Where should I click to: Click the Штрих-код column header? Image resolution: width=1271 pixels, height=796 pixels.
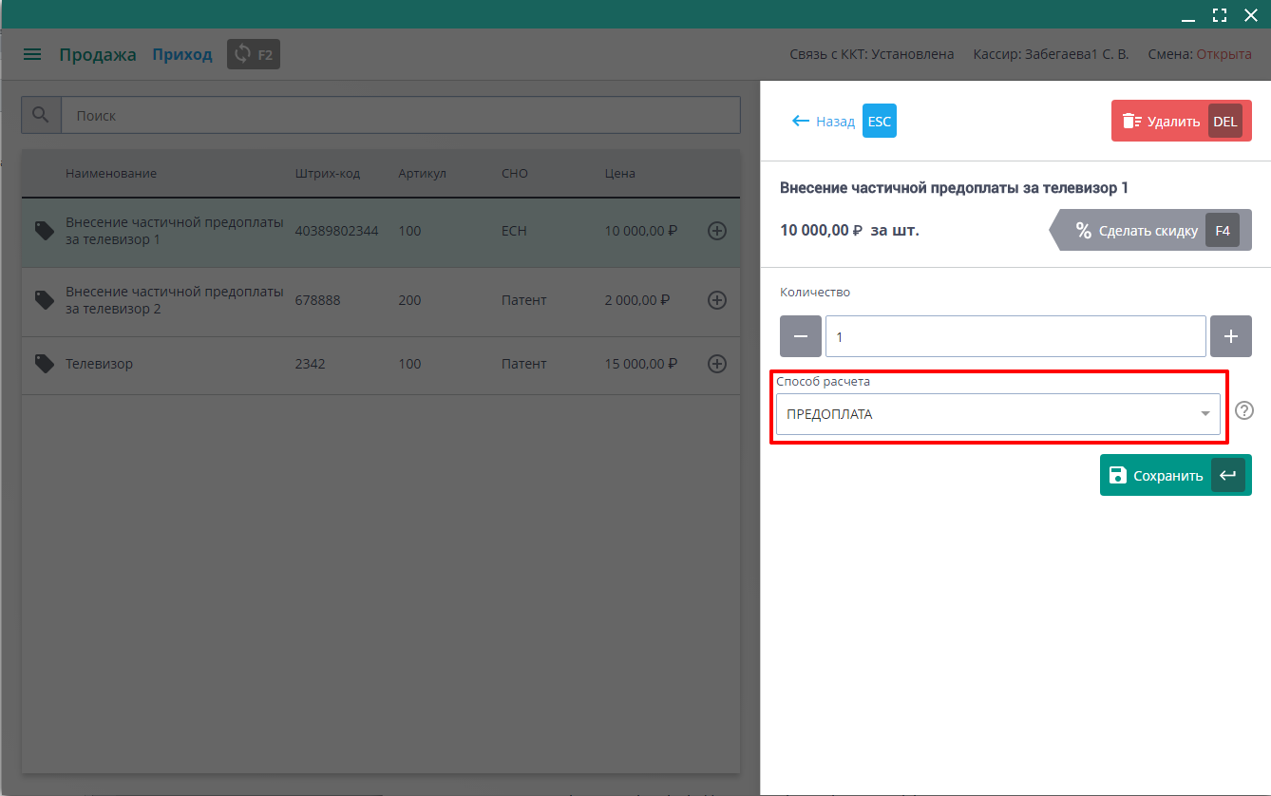pyautogui.click(x=328, y=174)
